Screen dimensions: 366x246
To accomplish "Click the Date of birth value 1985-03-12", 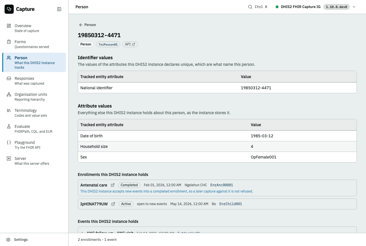I will point(262,136).
